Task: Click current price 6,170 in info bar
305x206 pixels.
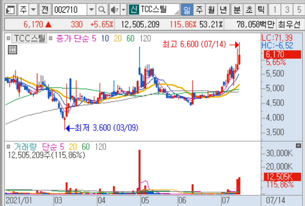Action: pyautogui.click(x=33, y=24)
